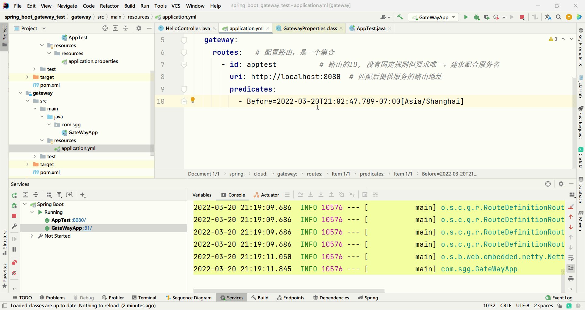The height and width of the screenshot is (310, 585).
Task: Add a service with the plus icon
Action: tap(83, 195)
